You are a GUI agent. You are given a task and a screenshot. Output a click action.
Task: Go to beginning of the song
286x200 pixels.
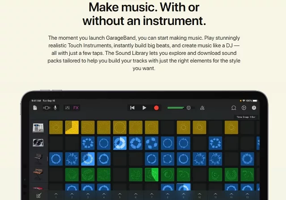point(132,108)
